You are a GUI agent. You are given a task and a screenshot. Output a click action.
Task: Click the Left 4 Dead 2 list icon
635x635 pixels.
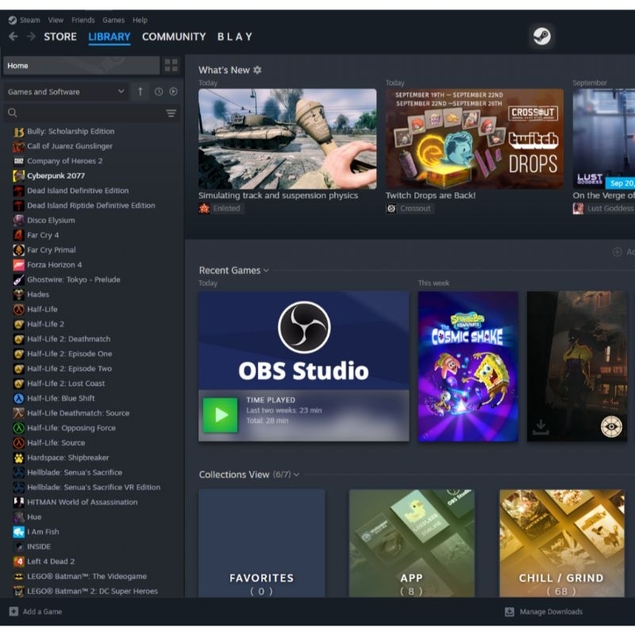tap(18, 561)
